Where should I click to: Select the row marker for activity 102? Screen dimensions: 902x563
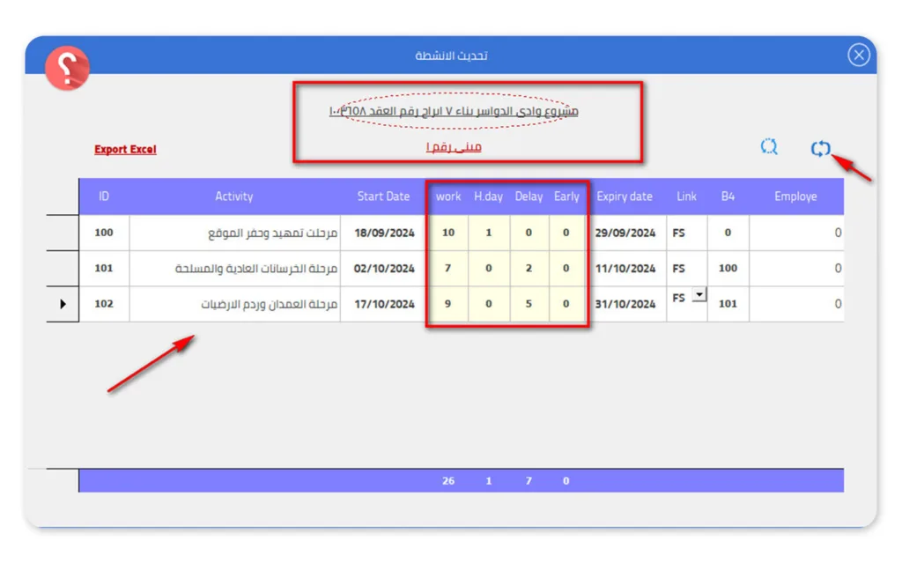coord(63,304)
